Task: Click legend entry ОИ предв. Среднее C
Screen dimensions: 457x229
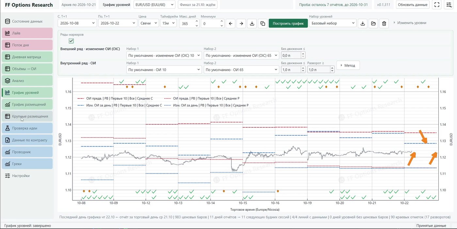Action: [x=119, y=98]
